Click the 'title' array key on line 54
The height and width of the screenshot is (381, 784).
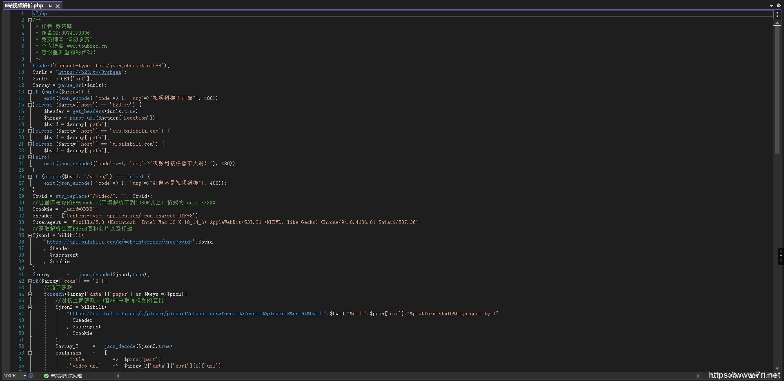76,359
